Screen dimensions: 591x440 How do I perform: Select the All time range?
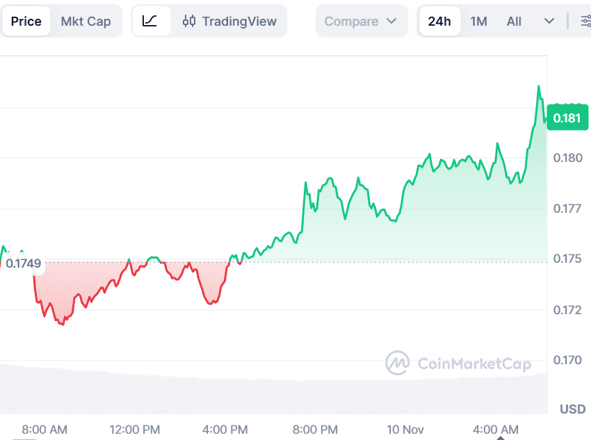(514, 21)
